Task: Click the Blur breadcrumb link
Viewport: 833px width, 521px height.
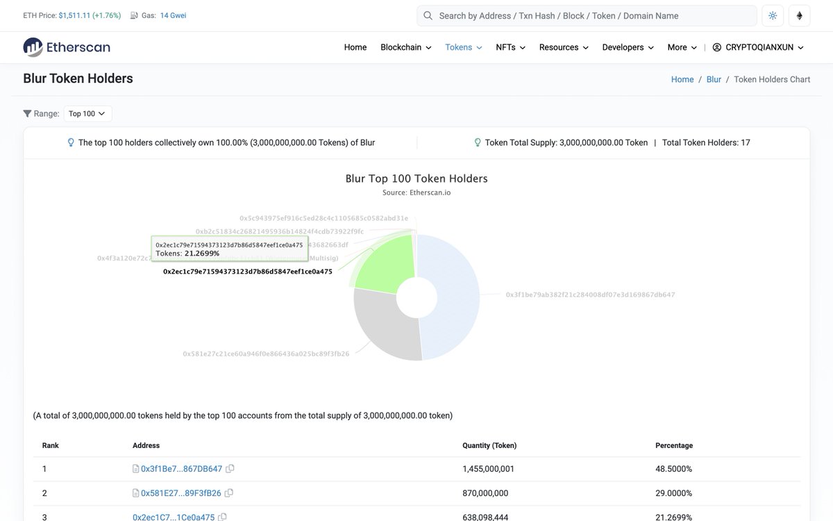Action: 714,79
